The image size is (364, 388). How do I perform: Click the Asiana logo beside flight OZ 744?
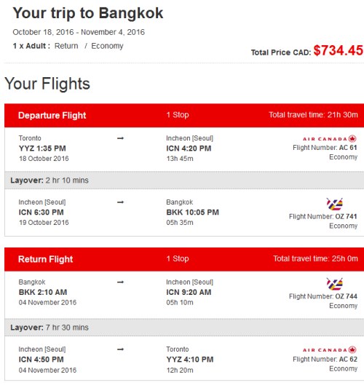pyautogui.click(x=335, y=284)
